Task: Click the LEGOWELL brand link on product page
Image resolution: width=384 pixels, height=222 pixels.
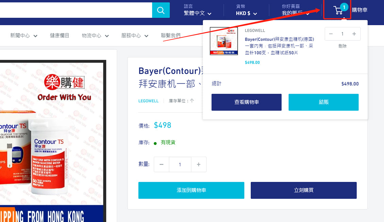Action: (x=148, y=101)
